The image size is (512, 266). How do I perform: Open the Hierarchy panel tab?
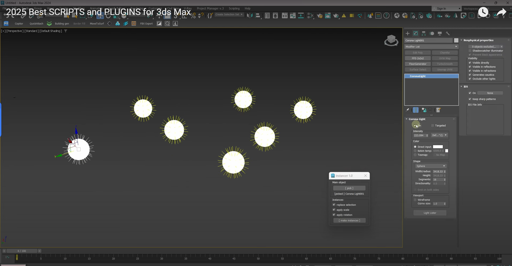point(424,33)
